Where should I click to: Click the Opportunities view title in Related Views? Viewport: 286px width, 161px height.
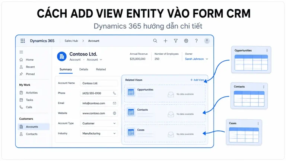pyautogui.click(x=145, y=89)
